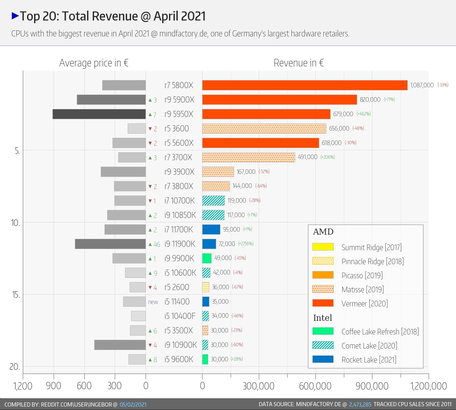Click the i7 10700K striped revenue bar
Viewport: 456px width, 410px height.
(214, 200)
